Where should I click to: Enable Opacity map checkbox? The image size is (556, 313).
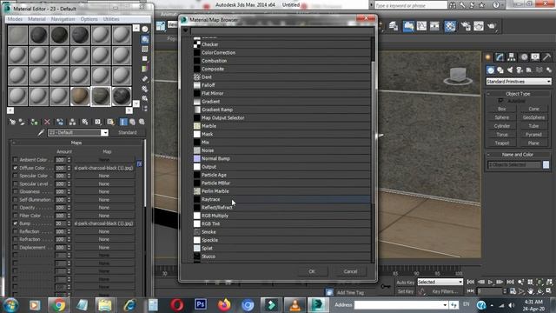[16, 208]
